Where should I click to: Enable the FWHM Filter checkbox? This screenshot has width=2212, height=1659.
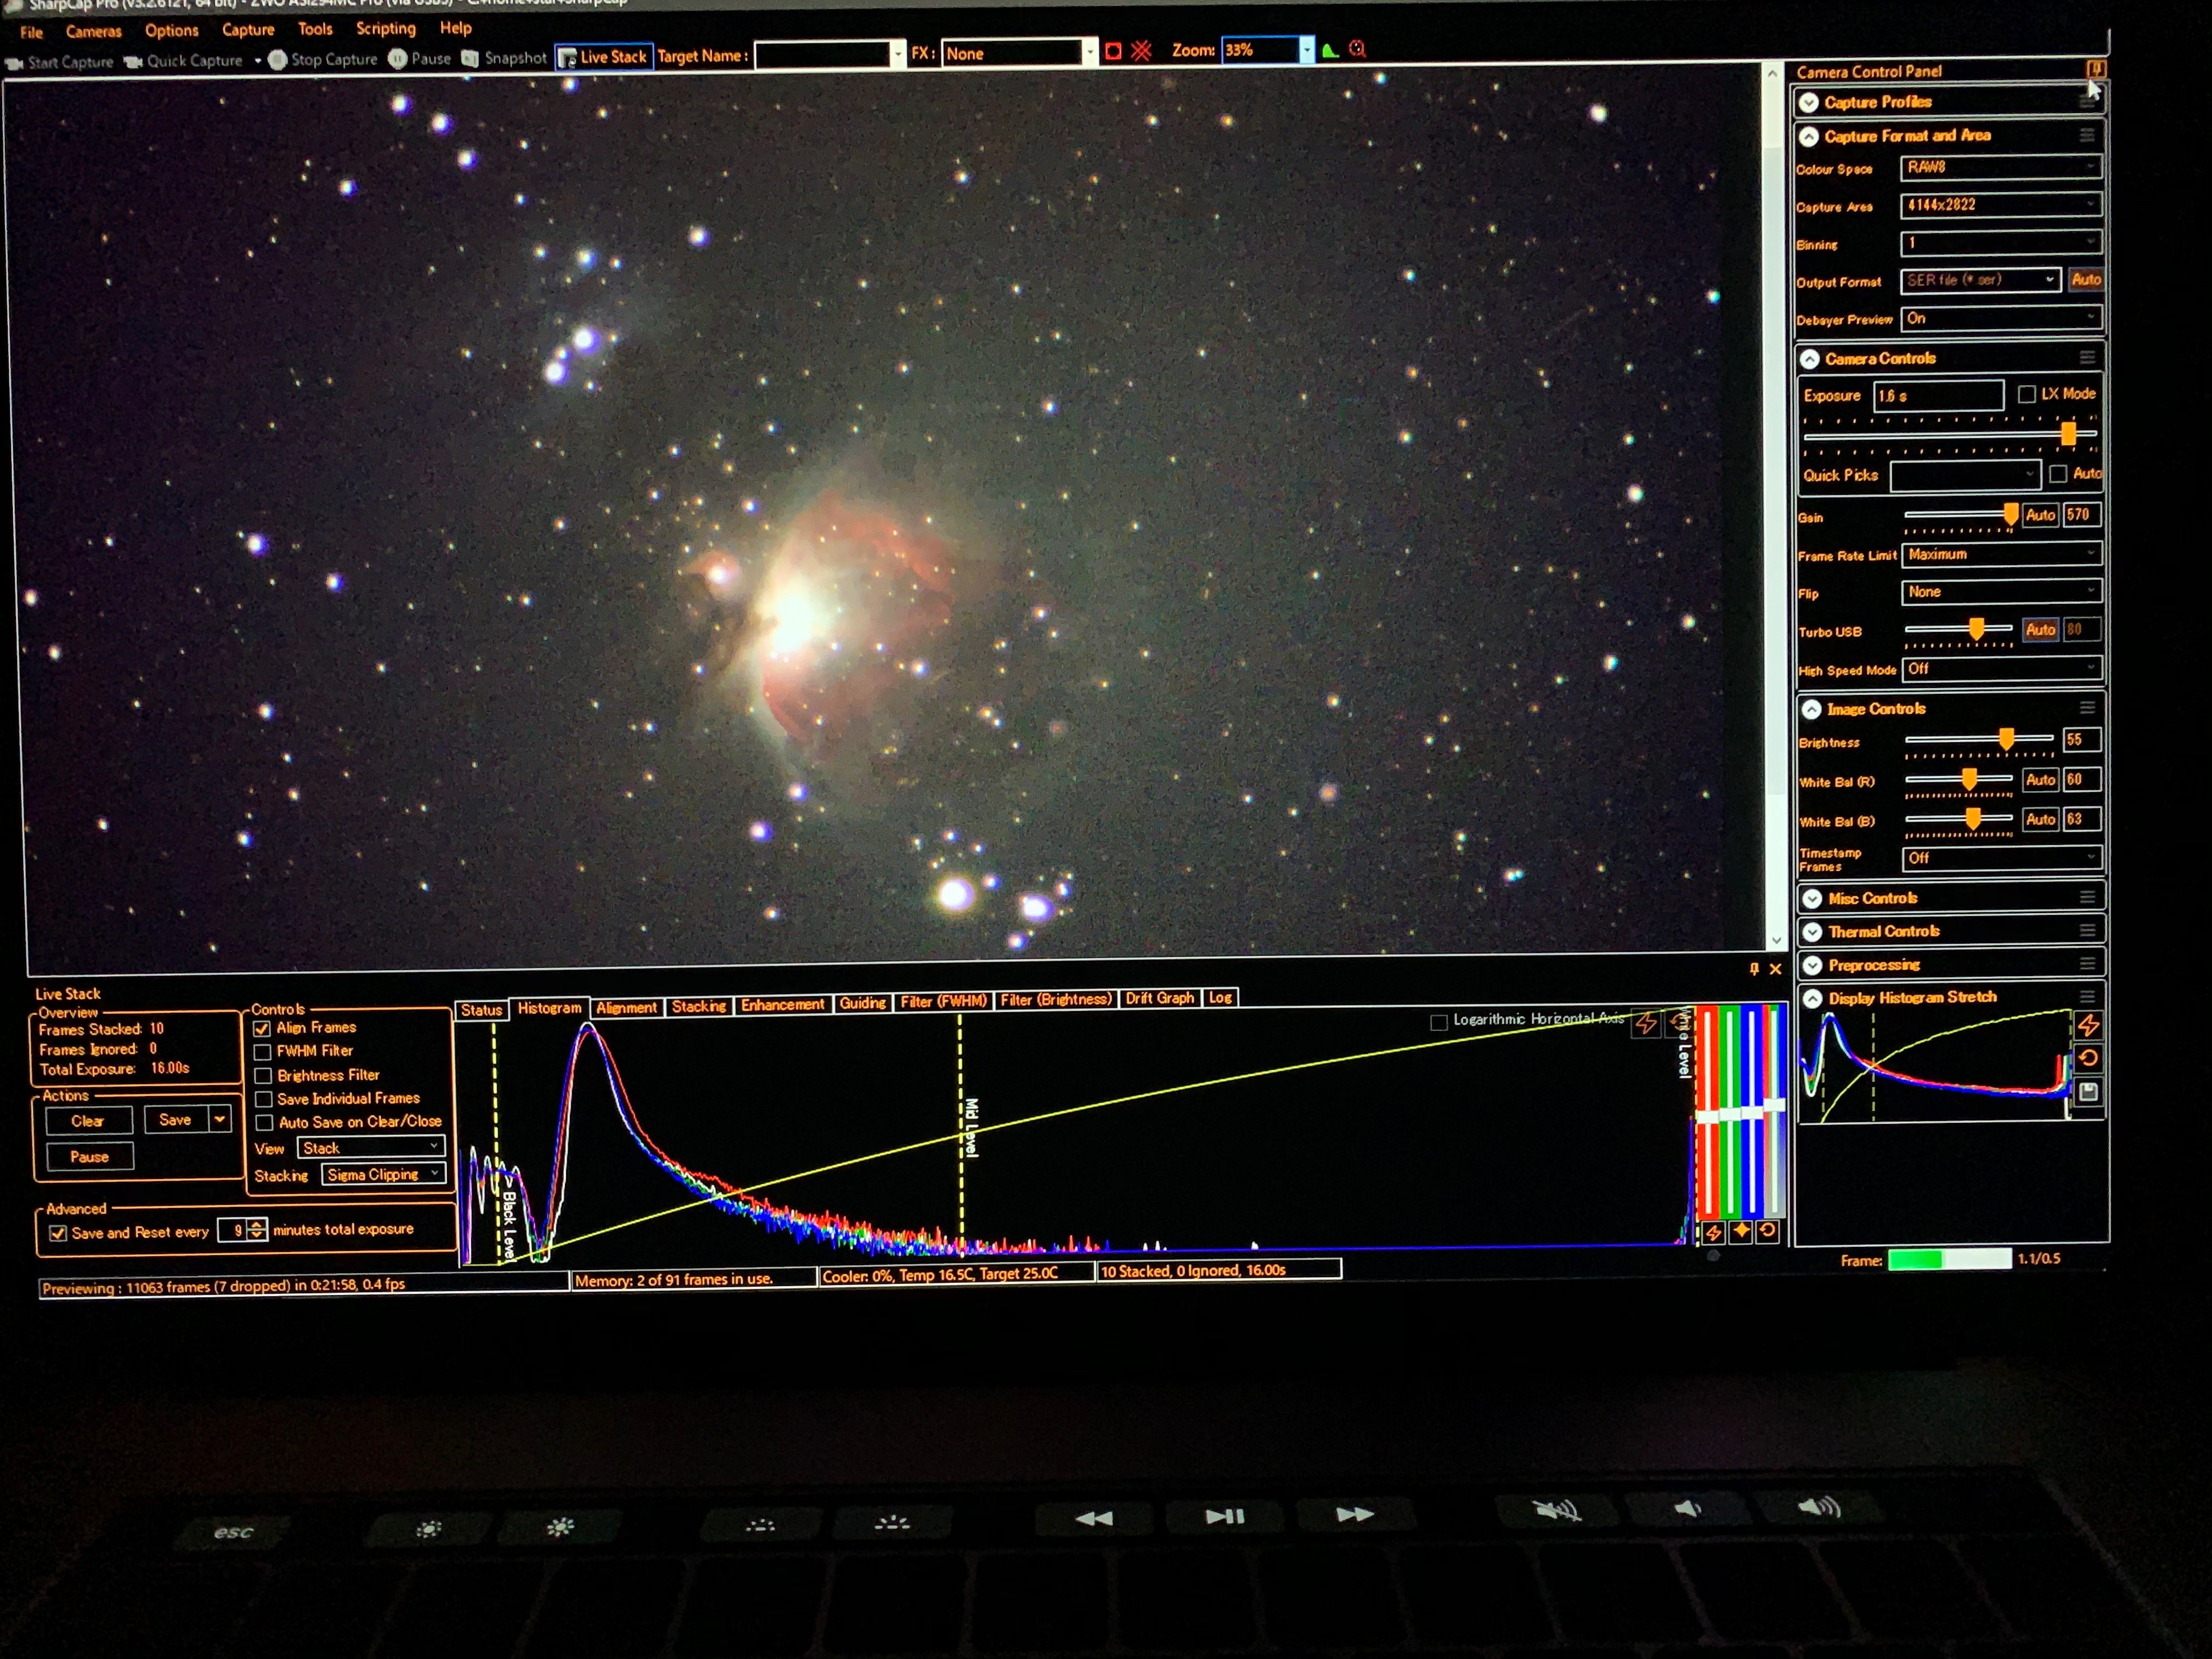263,1052
